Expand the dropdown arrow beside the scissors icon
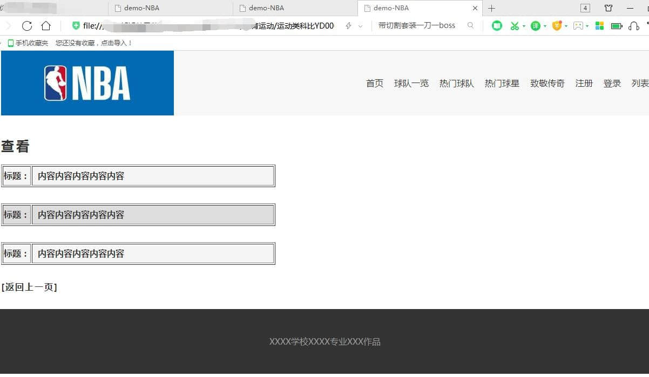Viewport: 649px width, 377px height. tap(524, 26)
